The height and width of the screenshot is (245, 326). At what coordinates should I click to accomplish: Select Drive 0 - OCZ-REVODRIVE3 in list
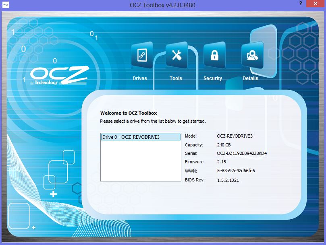pos(141,137)
